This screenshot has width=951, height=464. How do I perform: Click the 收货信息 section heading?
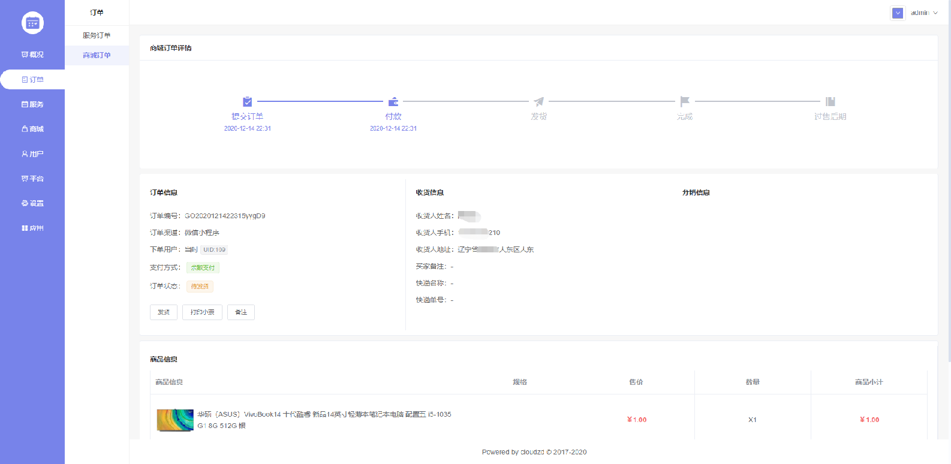click(x=430, y=192)
